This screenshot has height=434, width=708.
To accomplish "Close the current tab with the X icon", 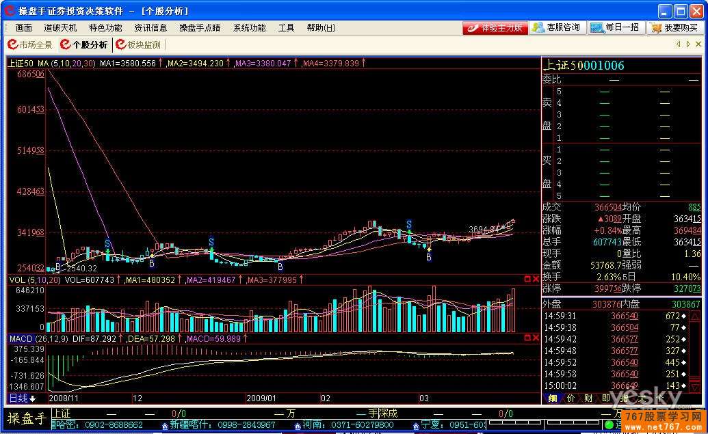I will (698, 44).
